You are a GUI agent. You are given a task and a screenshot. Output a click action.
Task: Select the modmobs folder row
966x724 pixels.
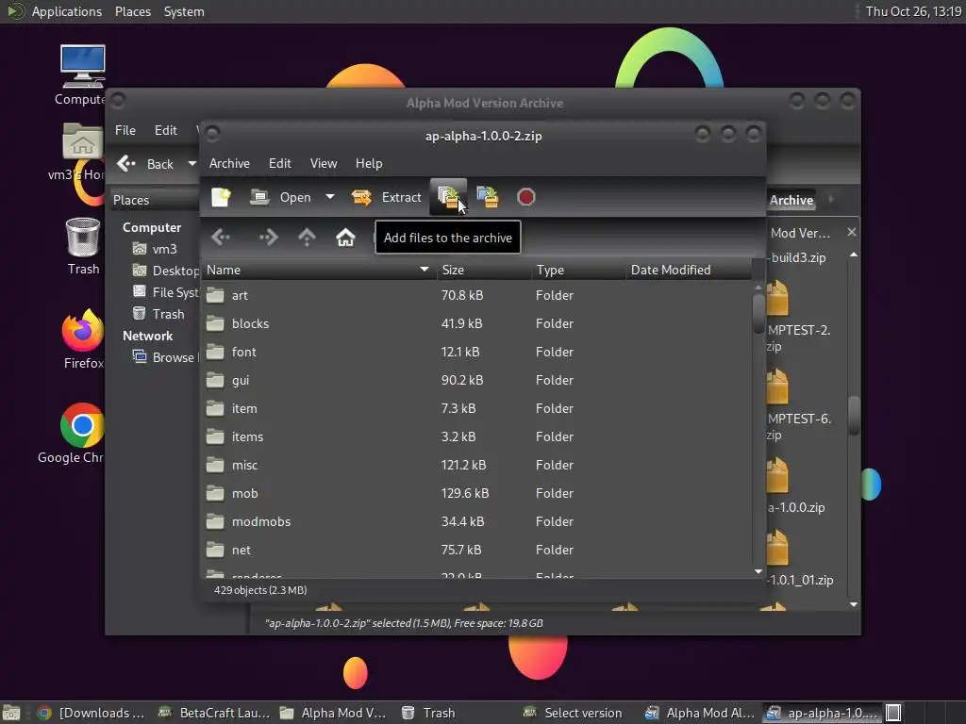point(476,521)
